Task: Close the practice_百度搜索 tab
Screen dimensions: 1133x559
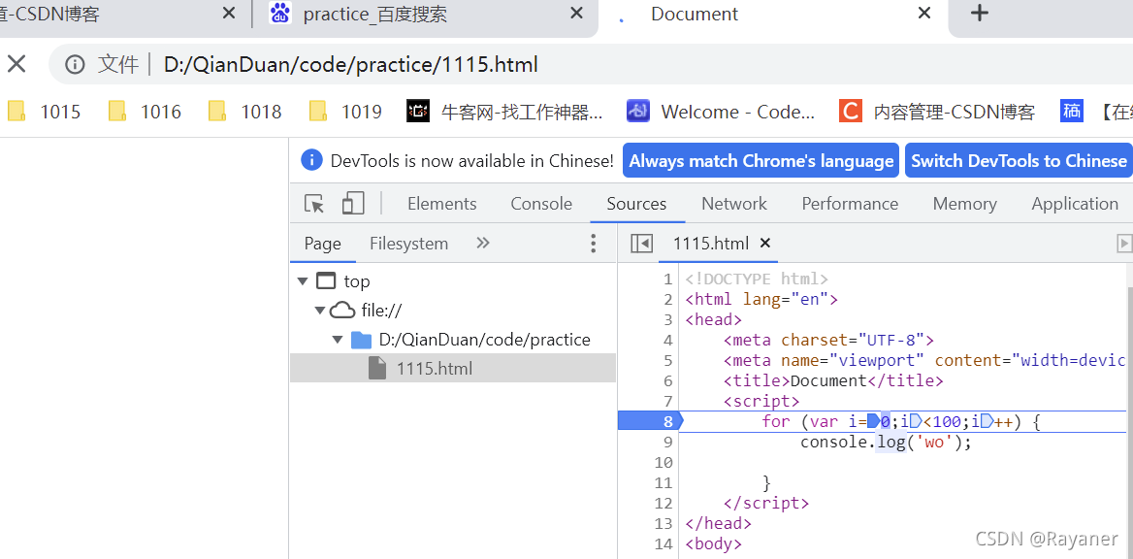Action: click(x=576, y=14)
